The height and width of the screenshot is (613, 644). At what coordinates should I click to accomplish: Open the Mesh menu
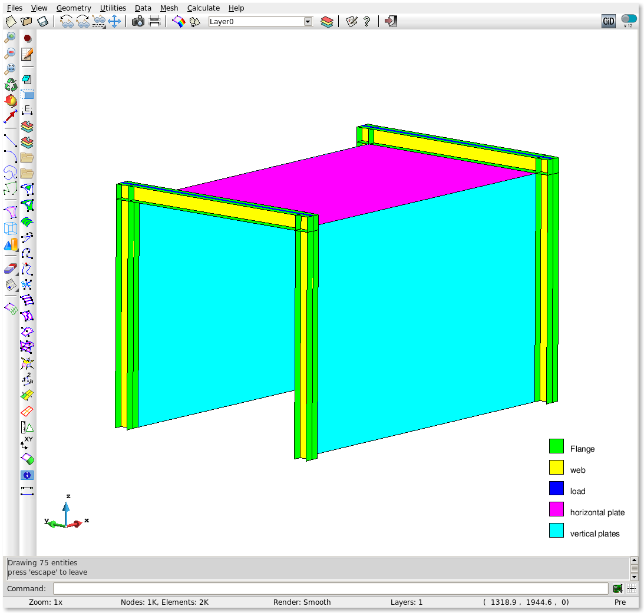point(169,8)
